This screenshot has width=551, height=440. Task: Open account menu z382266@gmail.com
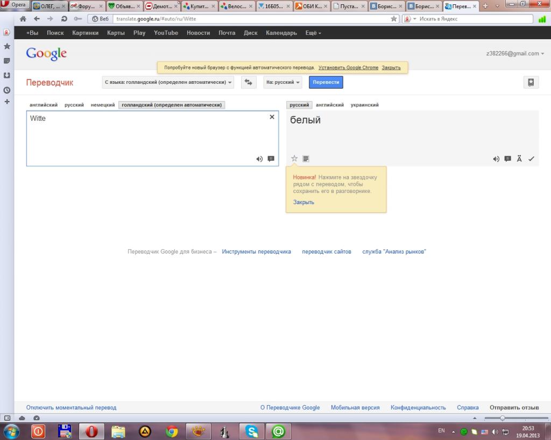coord(515,54)
